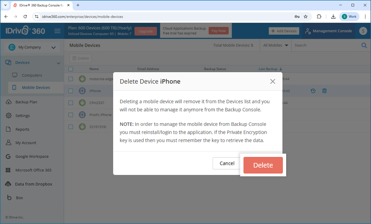The height and width of the screenshot is (224, 371).
Task: Close the Delete Device dialog with X
Action: pos(273,81)
